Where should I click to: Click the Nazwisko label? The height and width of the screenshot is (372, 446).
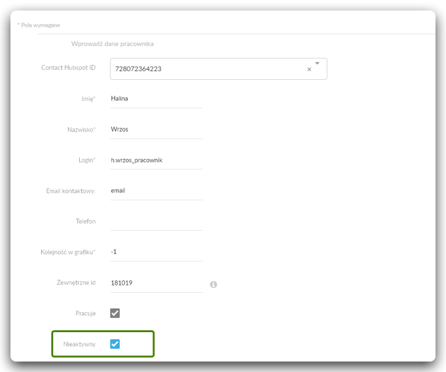tap(81, 130)
